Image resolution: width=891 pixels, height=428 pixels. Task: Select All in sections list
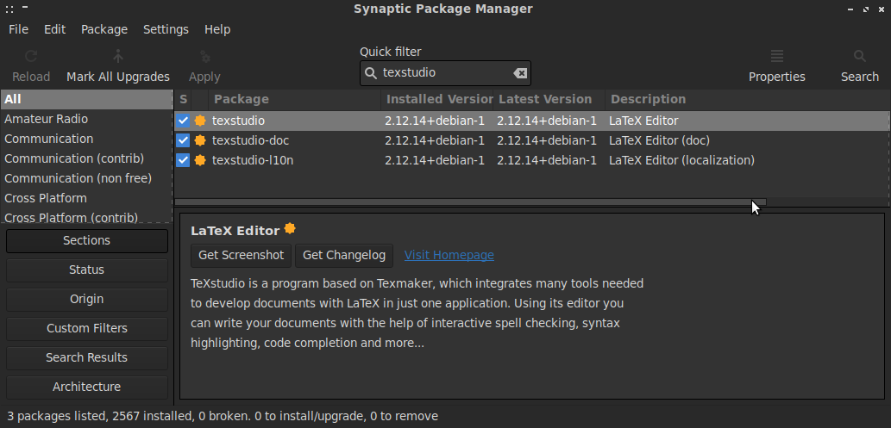[86, 99]
